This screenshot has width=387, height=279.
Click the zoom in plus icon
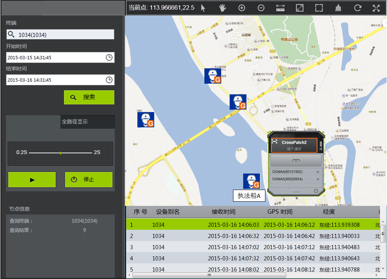pos(242,8)
